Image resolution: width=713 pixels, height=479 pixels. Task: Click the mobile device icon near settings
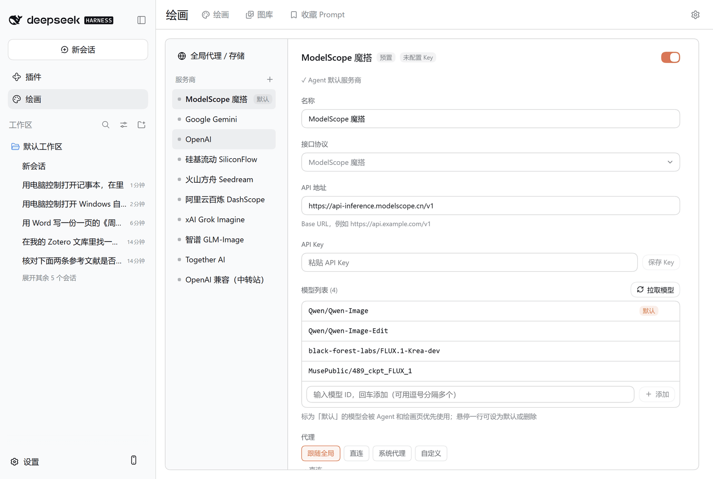[x=133, y=460]
